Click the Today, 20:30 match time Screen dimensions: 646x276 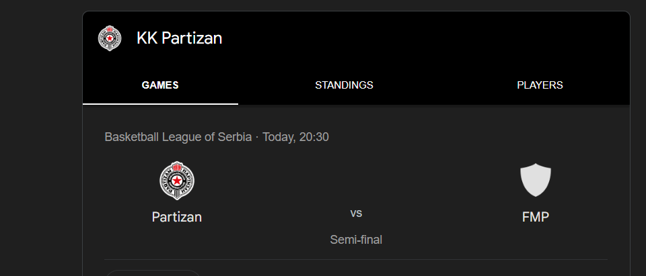pos(295,137)
